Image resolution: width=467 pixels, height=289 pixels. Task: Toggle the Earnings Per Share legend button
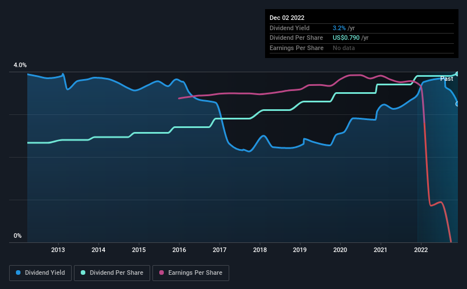pyautogui.click(x=191, y=273)
